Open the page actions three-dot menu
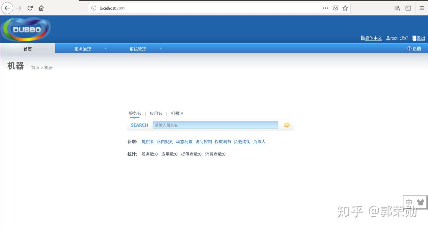Viewport: 428px width, 229px height. click(x=325, y=8)
